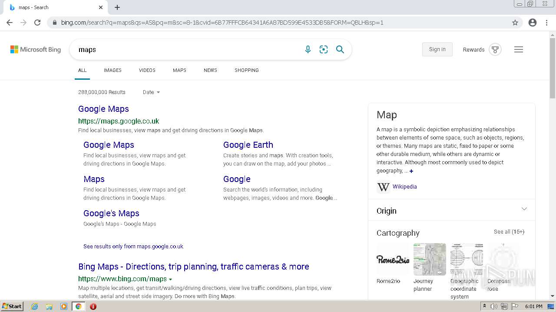Click the microphone voice search icon
The height and width of the screenshot is (312, 556).
(x=308, y=49)
